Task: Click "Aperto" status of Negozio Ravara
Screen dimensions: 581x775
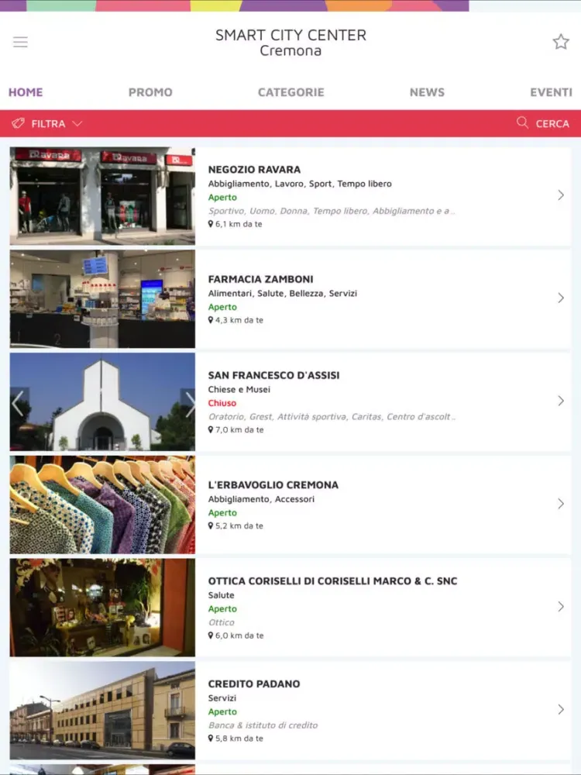Action: tap(222, 198)
